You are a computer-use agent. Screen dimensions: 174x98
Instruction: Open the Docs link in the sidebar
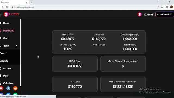(x=6, y=76)
